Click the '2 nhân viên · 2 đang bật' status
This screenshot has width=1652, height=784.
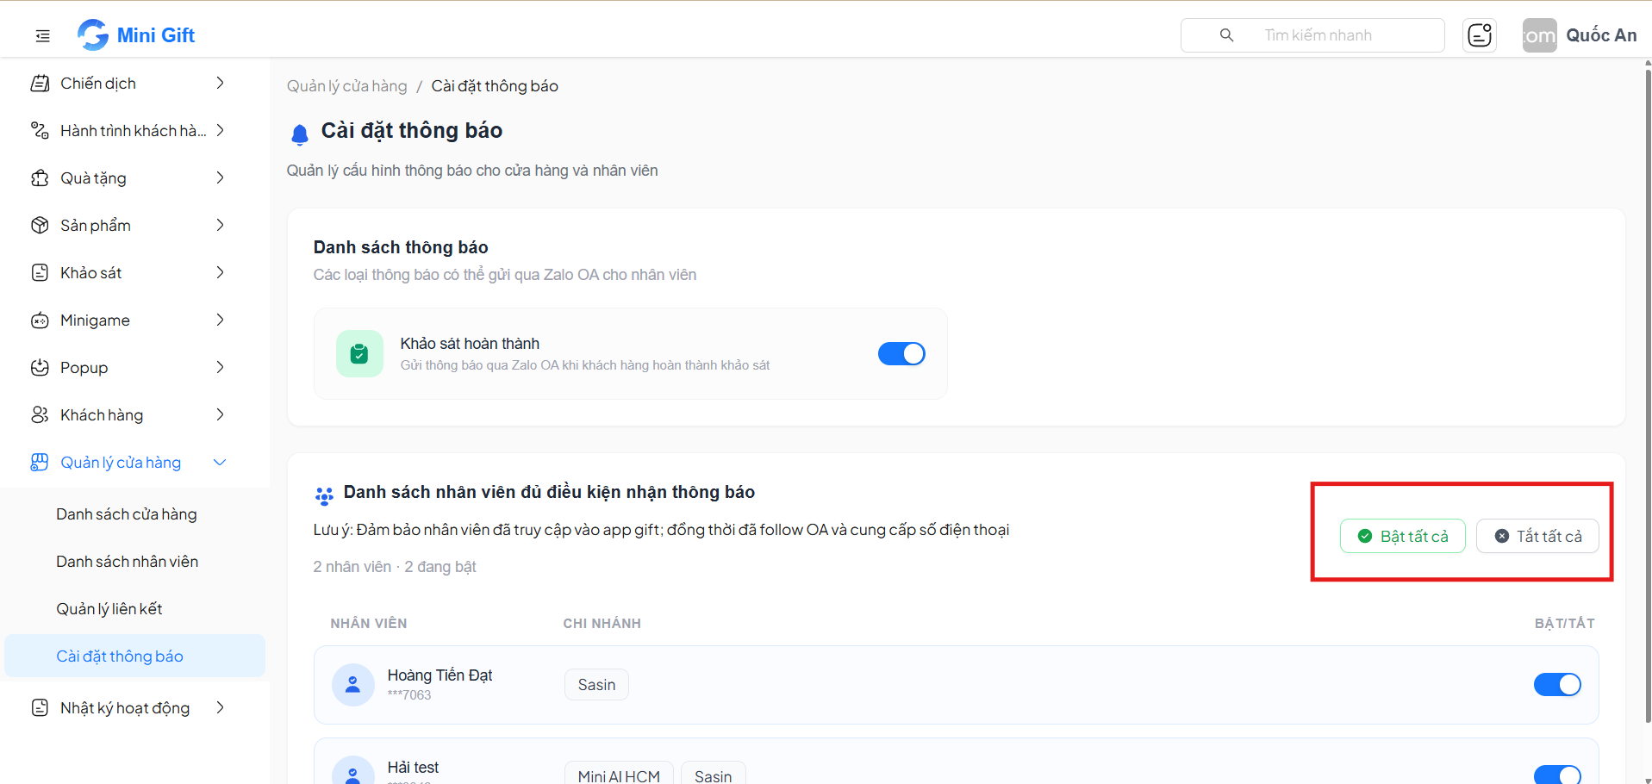(395, 567)
